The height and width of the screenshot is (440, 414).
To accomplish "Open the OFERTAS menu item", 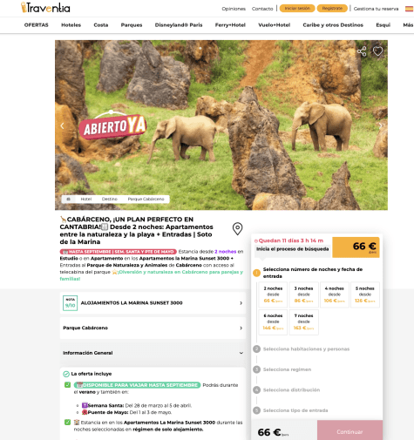I will 37,25.
